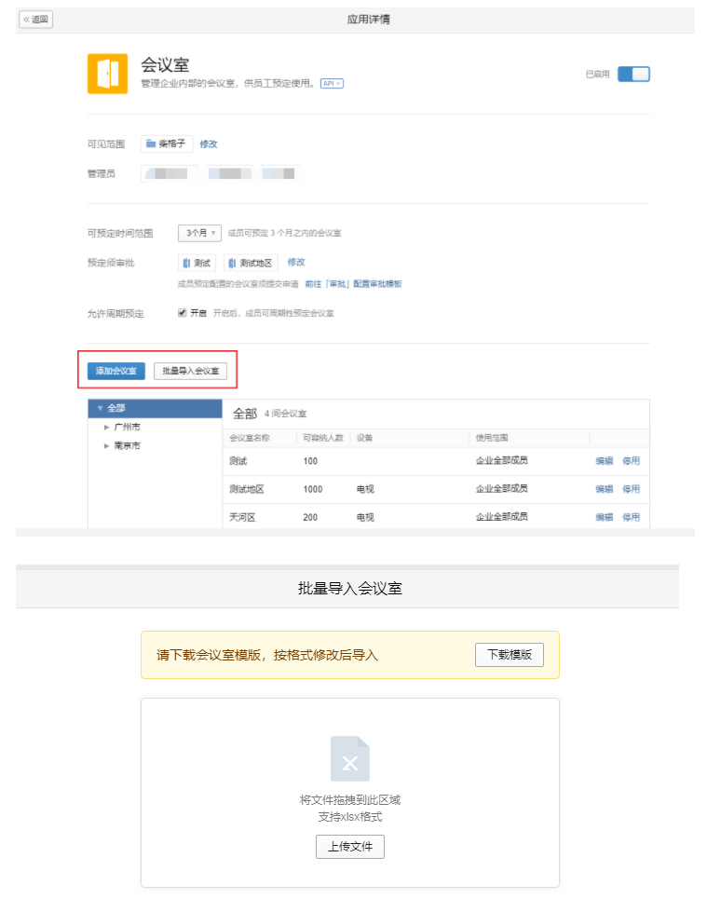The image size is (707, 912).
Task: Open 前往「审批」配置审批模板 link
Action: tap(353, 284)
